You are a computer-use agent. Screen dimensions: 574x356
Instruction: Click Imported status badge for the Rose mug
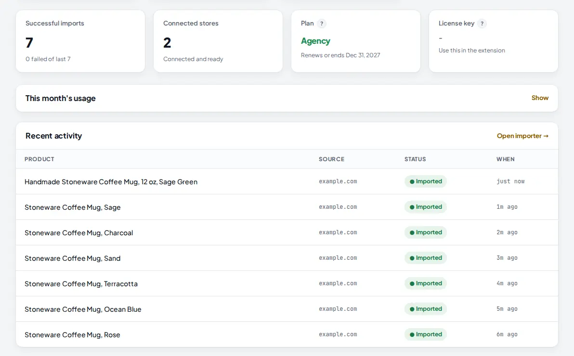[425, 334]
